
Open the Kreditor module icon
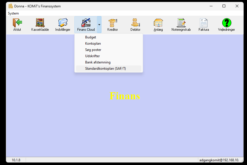(113, 23)
